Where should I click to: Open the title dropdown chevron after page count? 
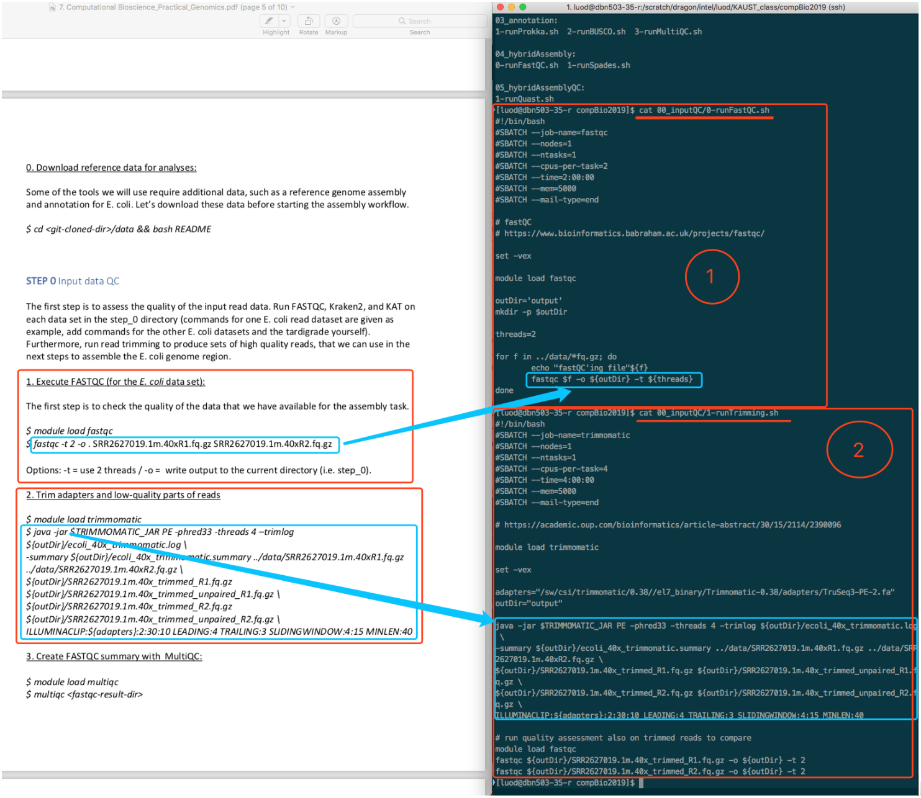(x=293, y=7)
